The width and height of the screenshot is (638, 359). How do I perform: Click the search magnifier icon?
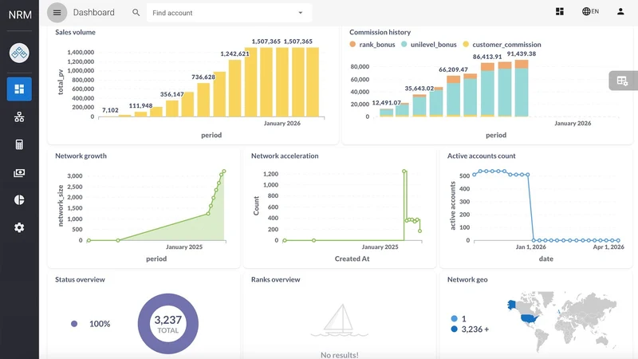tap(136, 13)
